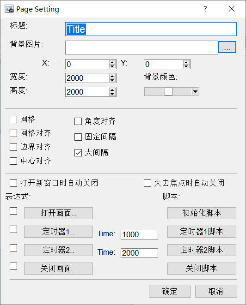
Task: Decrease the Y value with down arrow
Action: 186,66
